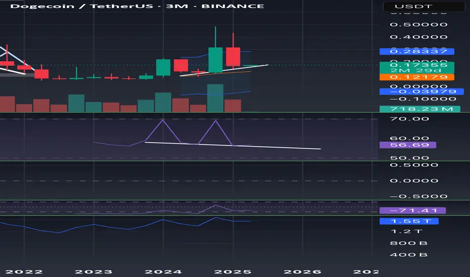Click the 60.00 RSI scale level
This screenshot has height=277, width=470.
coord(409,138)
